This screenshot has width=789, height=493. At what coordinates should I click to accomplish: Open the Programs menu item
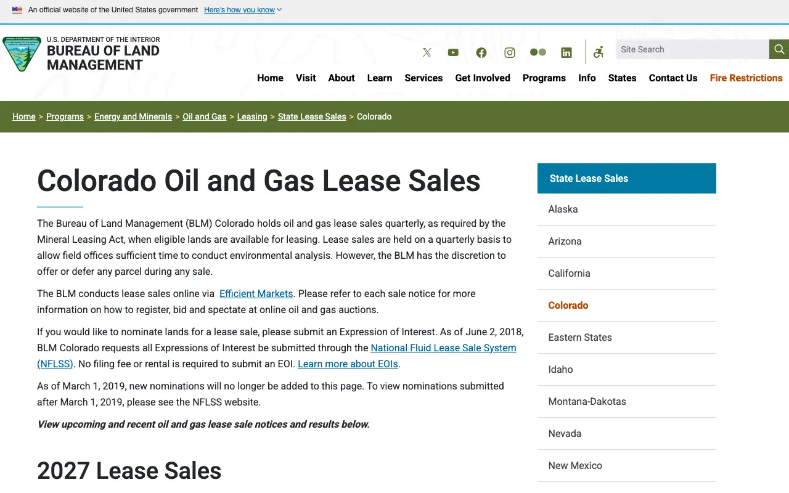coord(544,78)
